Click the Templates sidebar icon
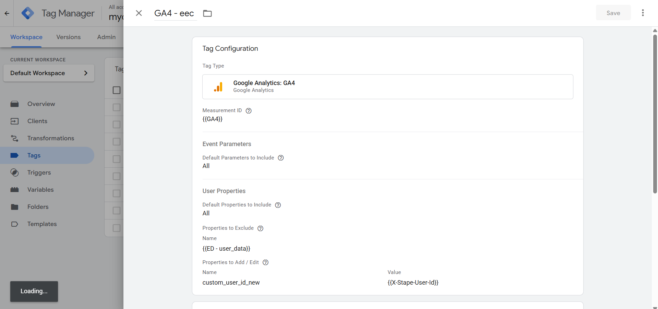 point(14,224)
